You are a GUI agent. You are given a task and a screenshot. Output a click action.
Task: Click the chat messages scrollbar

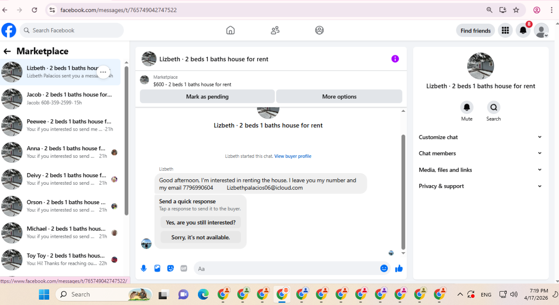point(403,192)
